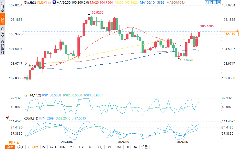Click the 106.5200 high marker label

[x=97, y=13]
